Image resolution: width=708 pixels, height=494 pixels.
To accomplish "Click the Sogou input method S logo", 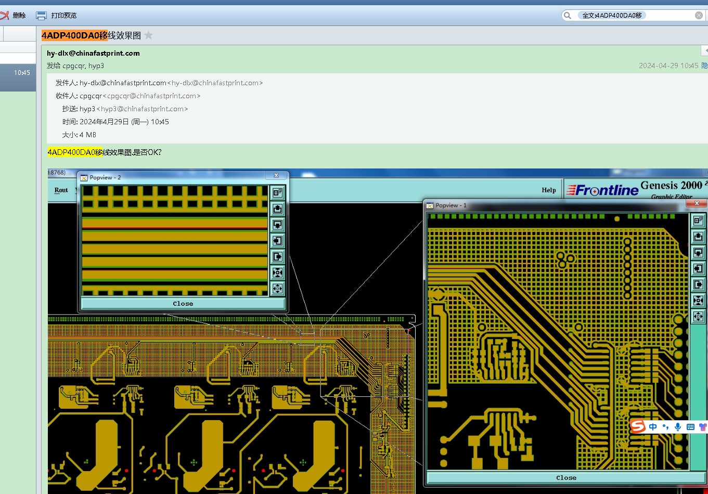I will [638, 426].
